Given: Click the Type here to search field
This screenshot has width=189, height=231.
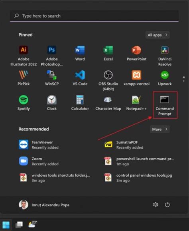Looking at the screenshot, I should 94,16.
